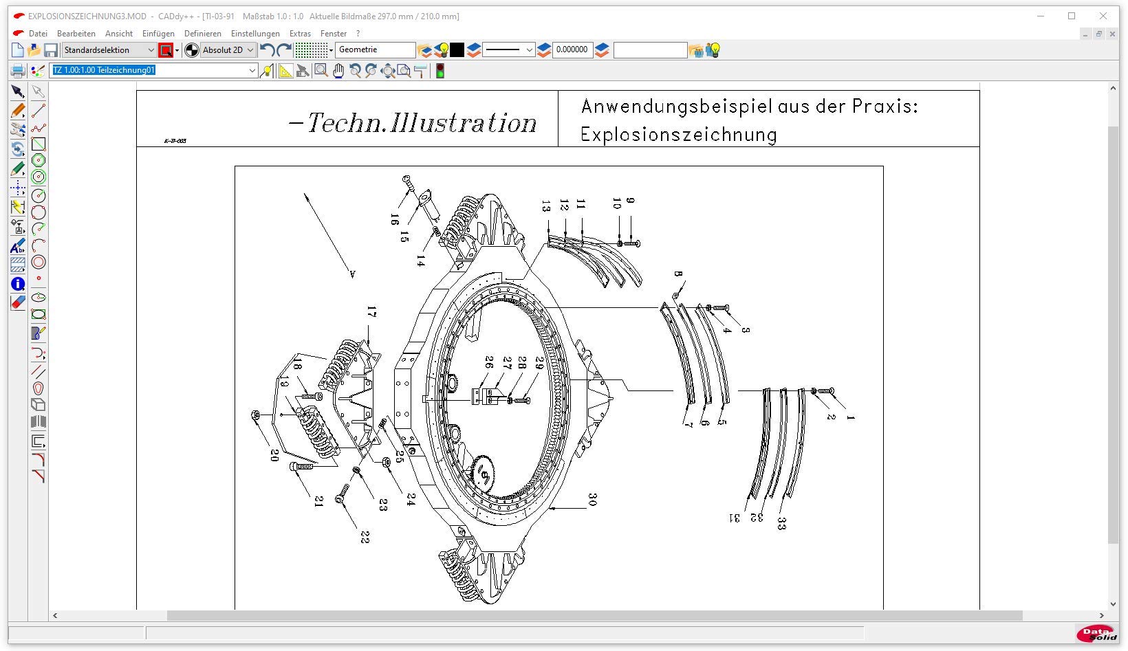
Task: Open the Datei menu
Action: [39, 33]
